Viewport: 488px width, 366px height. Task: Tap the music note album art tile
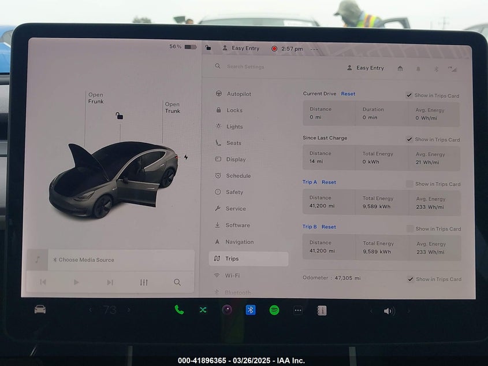(38, 259)
